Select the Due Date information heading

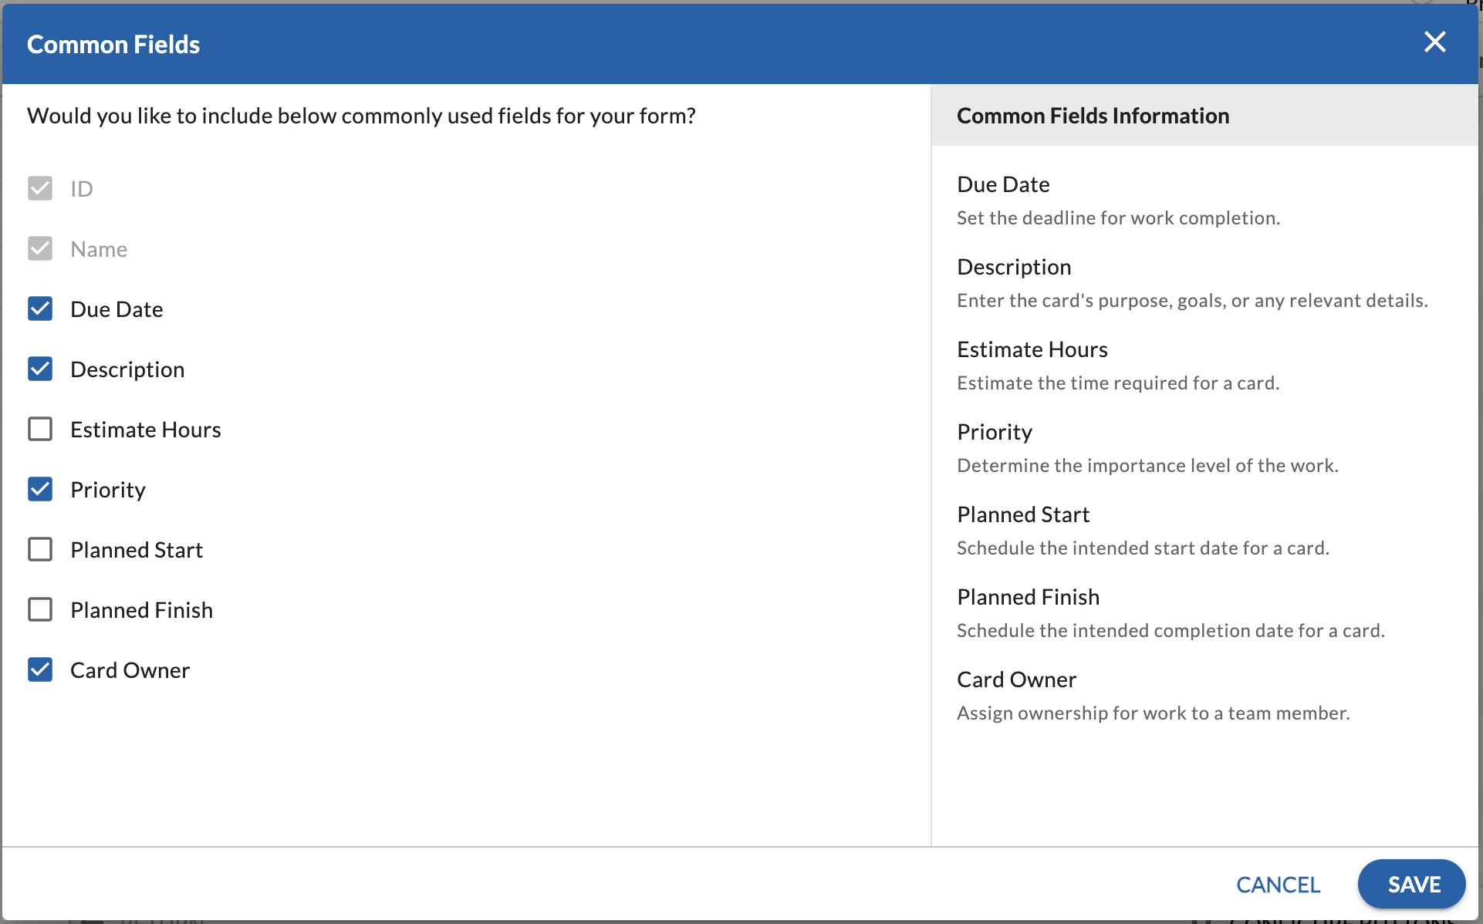(1003, 184)
